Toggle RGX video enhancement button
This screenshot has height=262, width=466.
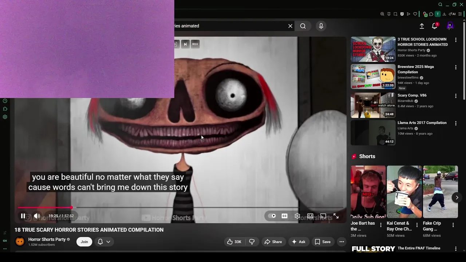pyautogui.click(x=195, y=44)
